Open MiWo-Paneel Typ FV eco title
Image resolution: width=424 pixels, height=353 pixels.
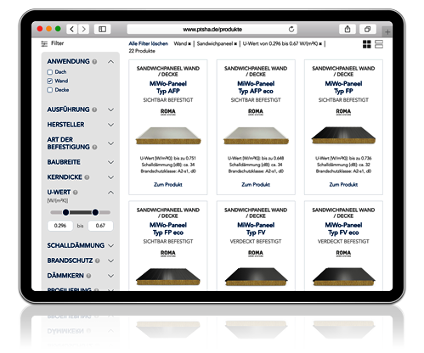(x=343, y=229)
